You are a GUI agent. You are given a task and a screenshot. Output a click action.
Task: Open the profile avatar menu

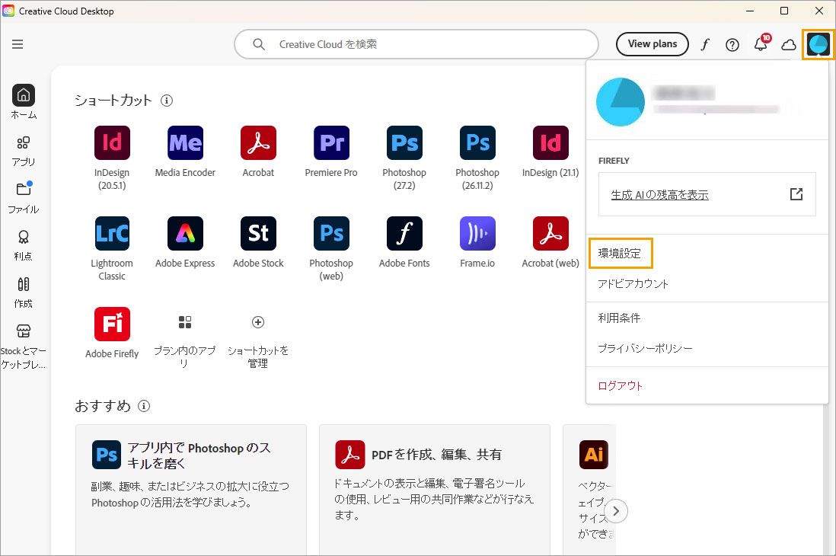[x=818, y=44]
